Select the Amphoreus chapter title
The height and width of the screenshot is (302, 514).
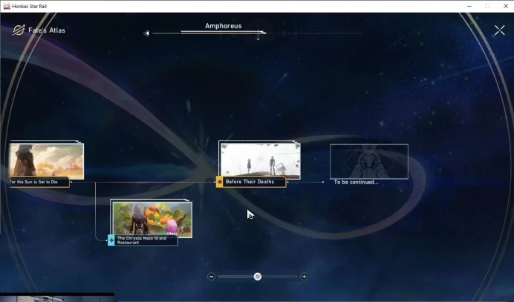[x=224, y=26]
